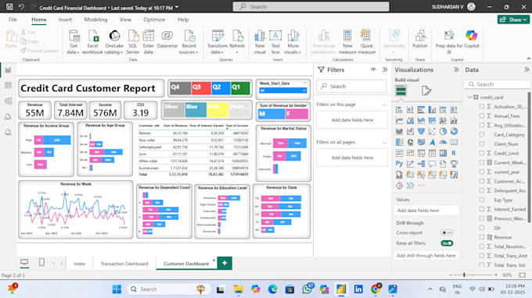Select Q3 in the quarter slicer
Screen dimensions: 532x298
[201, 88]
